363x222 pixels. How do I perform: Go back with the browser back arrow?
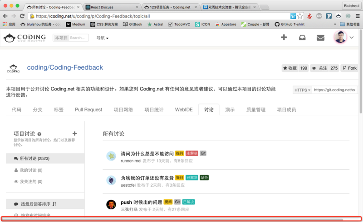5,16
